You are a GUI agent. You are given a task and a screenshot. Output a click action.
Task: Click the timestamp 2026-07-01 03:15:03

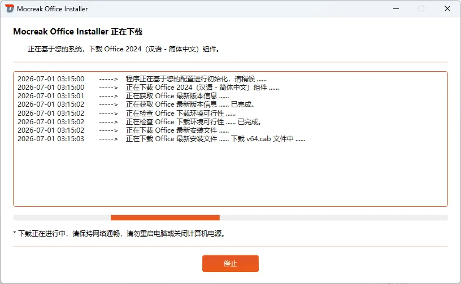tap(51, 139)
